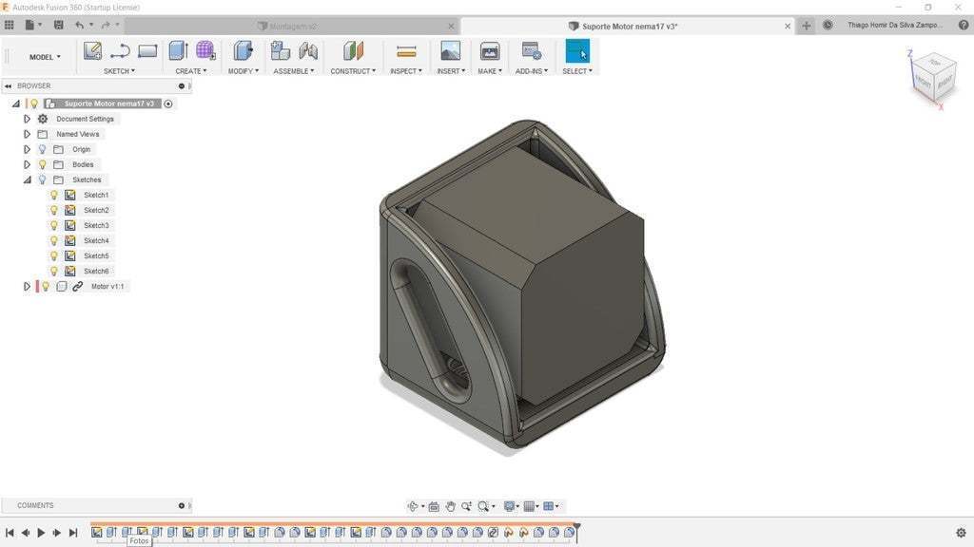
Task: Open the MODEL workspace menu
Action: [43, 57]
